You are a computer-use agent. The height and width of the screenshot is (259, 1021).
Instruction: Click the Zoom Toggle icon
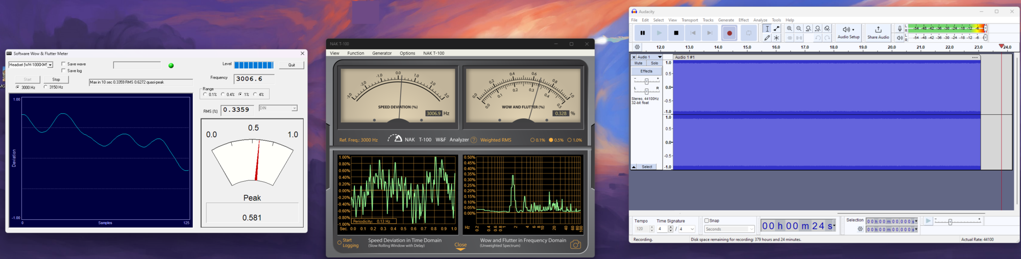[x=827, y=29]
